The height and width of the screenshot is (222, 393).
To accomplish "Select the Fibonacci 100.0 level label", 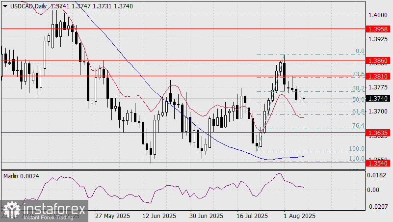I will 357,149.
